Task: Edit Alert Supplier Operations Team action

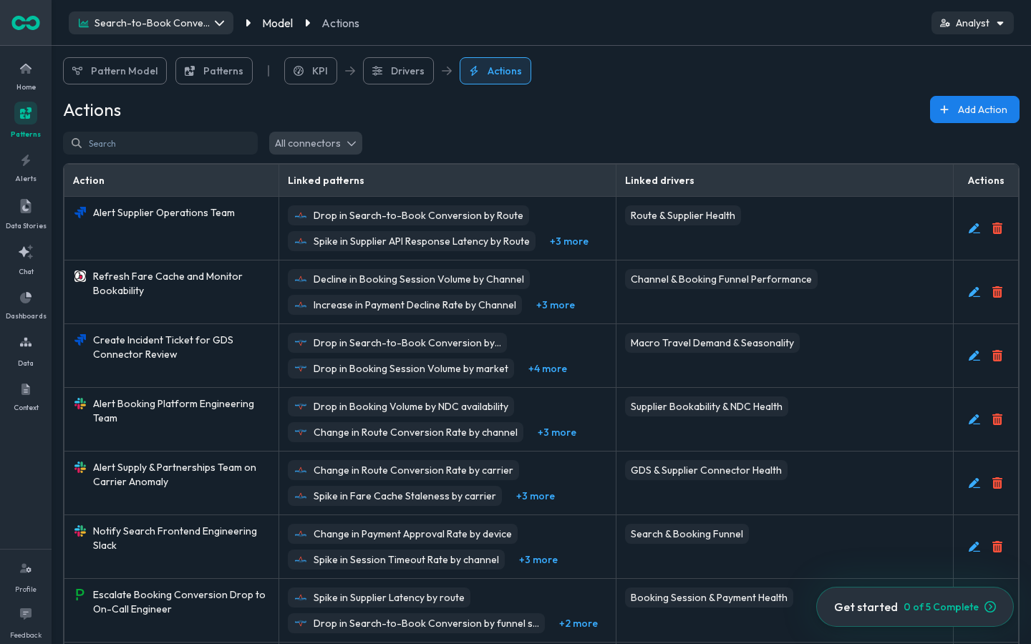Action: point(974,228)
